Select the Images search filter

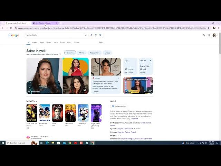pos(35,42)
